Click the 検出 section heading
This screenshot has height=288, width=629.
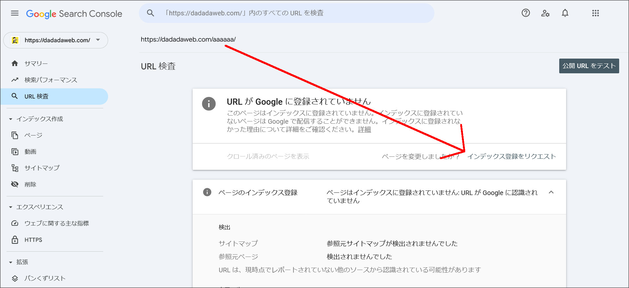click(224, 227)
